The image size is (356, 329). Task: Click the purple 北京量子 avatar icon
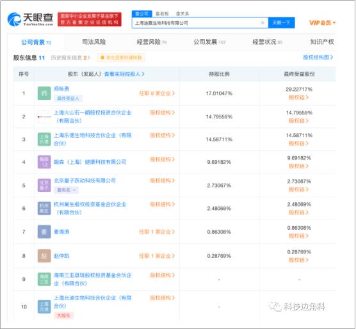(44, 186)
